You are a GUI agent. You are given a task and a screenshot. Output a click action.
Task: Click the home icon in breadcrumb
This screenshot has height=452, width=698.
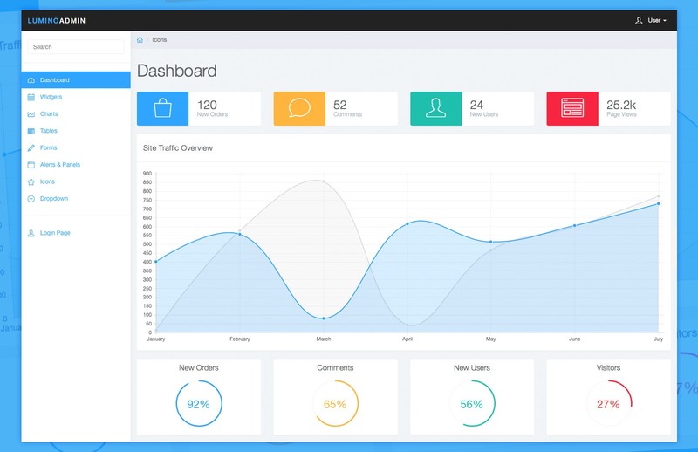coord(140,40)
